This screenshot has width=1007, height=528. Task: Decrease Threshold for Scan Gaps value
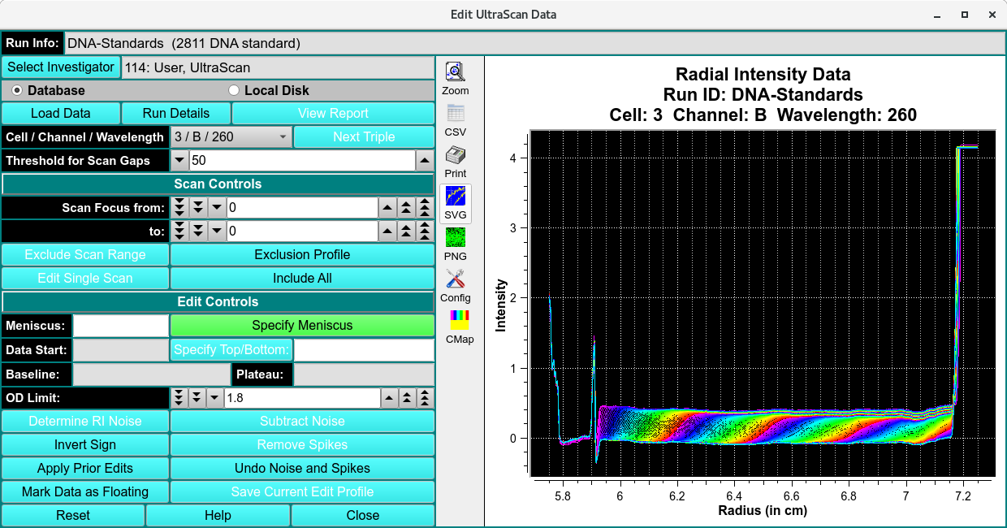(x=179, y=161)
